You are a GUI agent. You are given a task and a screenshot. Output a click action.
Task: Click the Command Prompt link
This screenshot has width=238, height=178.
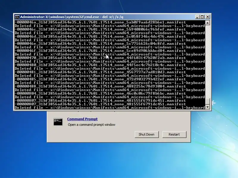82,119
